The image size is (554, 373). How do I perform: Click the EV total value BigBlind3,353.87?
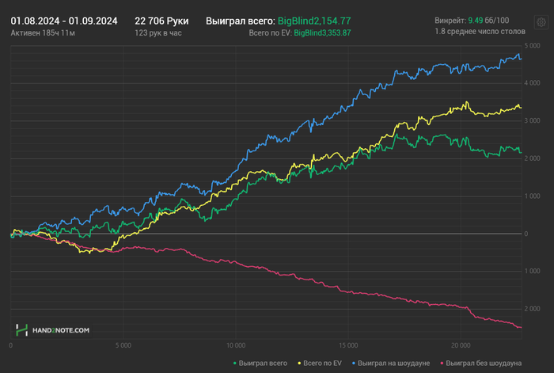pos(322,33)
